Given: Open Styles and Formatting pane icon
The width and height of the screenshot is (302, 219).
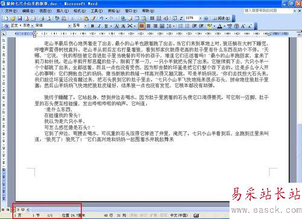Looking at the screenshot, I should [6, 26].
